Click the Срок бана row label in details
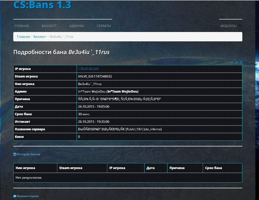 tap(23, 114)
